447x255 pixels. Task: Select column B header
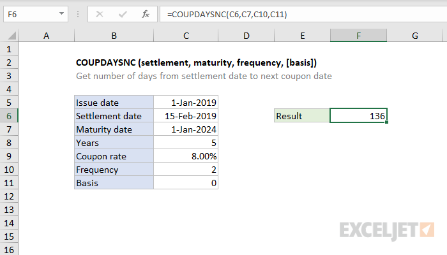(114, 36)
